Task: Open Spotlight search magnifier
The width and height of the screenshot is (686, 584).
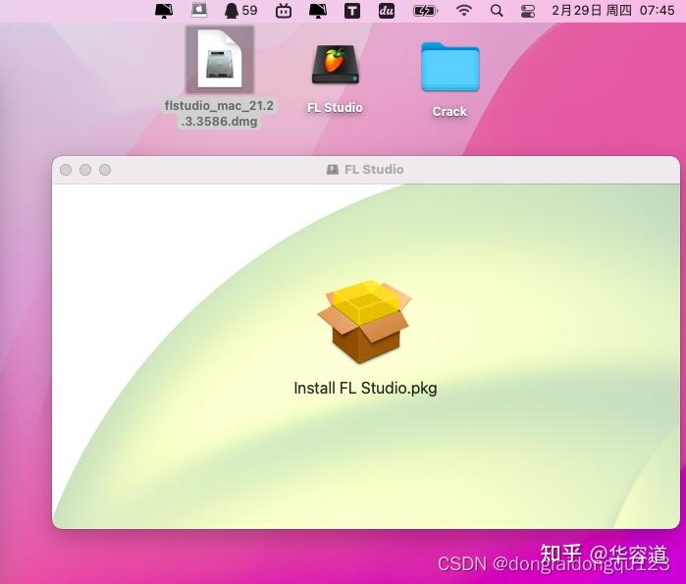Action: click(497, 11)
